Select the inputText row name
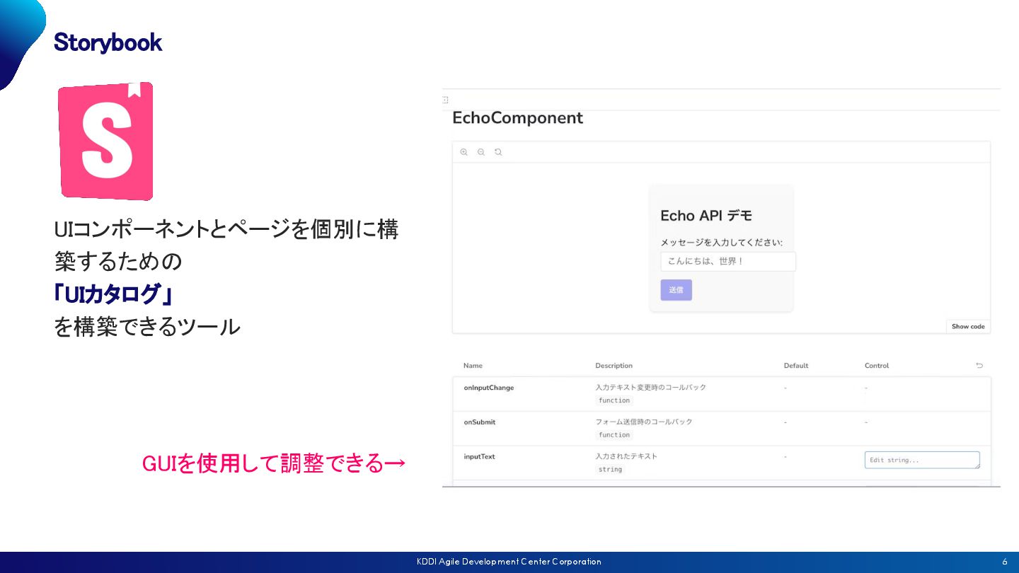 coord(479,456)
